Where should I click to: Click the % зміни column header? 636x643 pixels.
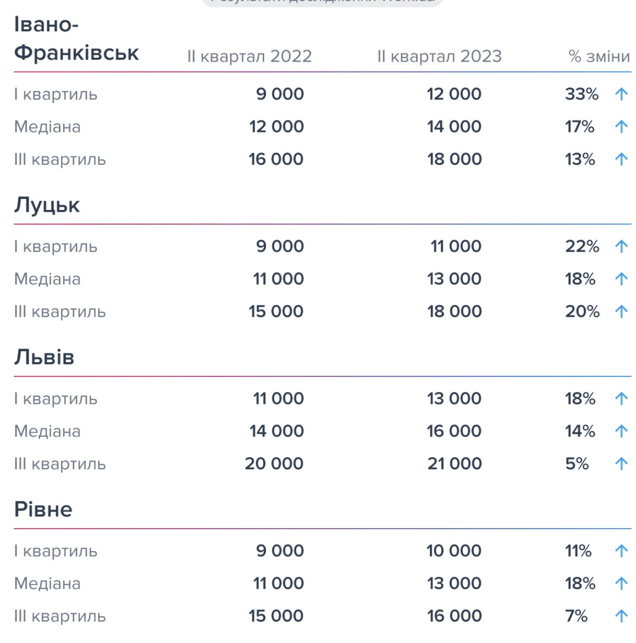(599, 56)
